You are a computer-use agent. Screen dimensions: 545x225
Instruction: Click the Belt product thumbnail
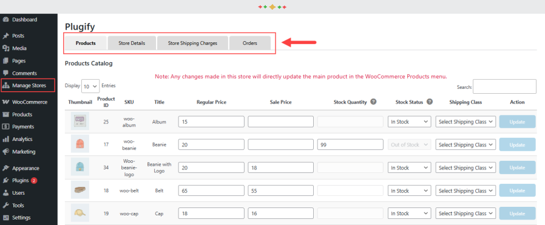point(80,189)
